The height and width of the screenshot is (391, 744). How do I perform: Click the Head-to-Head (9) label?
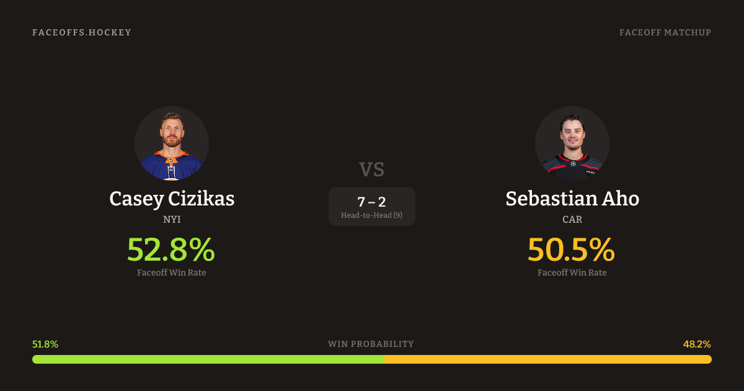372,215
